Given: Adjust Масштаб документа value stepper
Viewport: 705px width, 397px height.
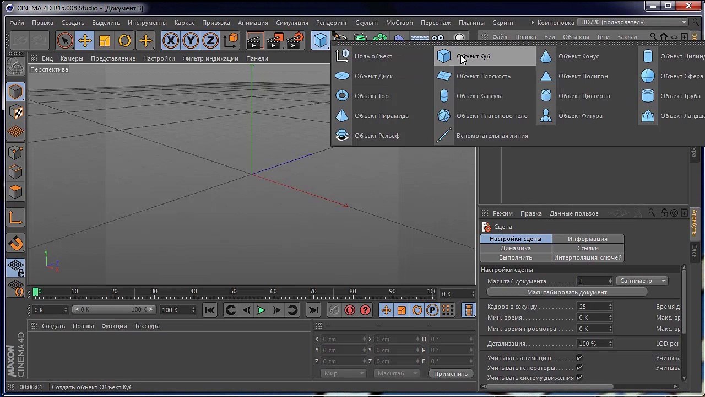Looking at the screenshot, I should [x=610, y=281].
